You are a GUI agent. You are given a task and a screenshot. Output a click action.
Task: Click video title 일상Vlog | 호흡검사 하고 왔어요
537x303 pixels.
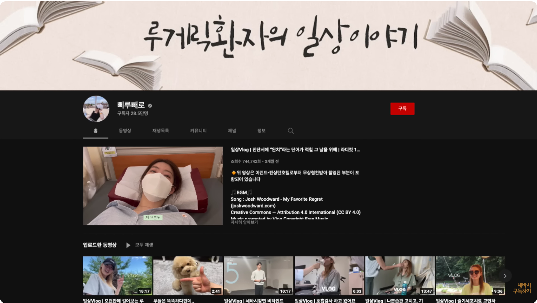(x=325, y=301)
